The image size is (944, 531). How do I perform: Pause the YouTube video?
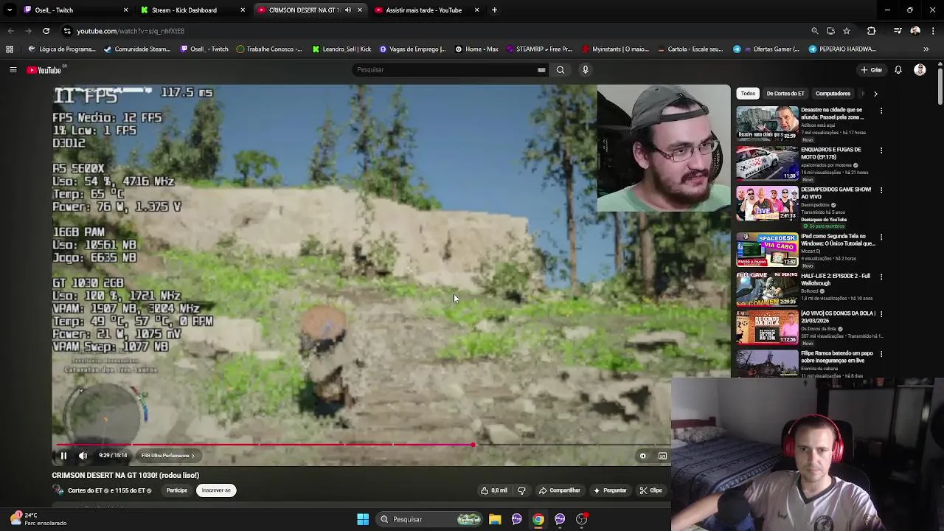63,456
